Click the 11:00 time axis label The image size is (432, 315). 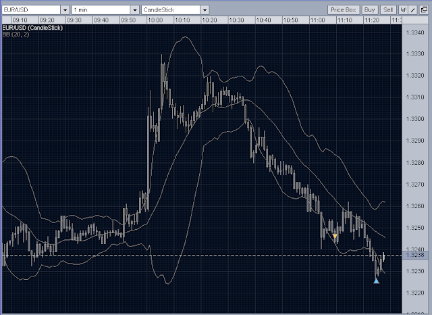318,20
